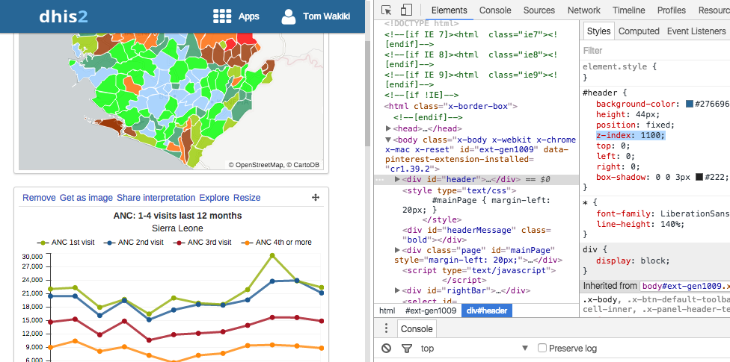
Task: Toggle the device mode icon in DevTools
Action: 406,10
